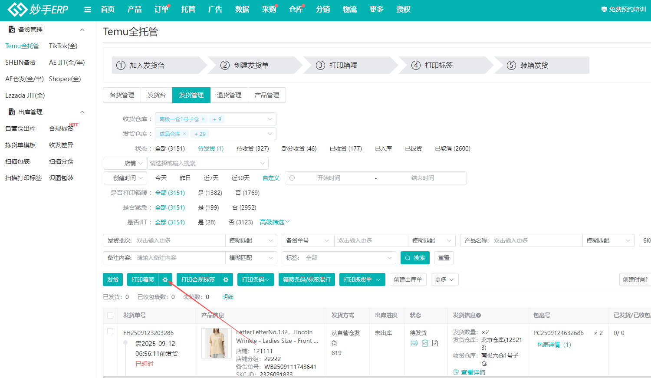Expand the 高级筛选 advanced filter
This screenshot has width=651, height=378.
coord(274,222)
